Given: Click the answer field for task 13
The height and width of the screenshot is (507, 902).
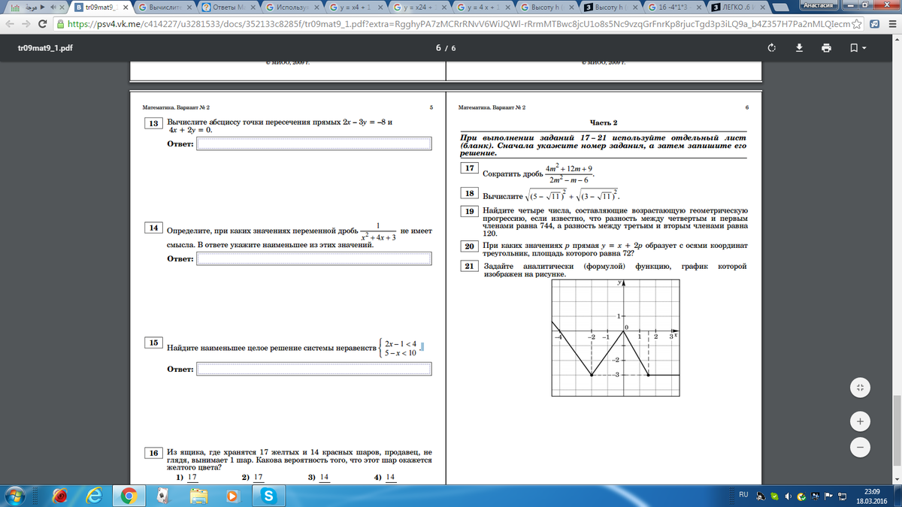Looking at the screenshot, I should point(313,143).
